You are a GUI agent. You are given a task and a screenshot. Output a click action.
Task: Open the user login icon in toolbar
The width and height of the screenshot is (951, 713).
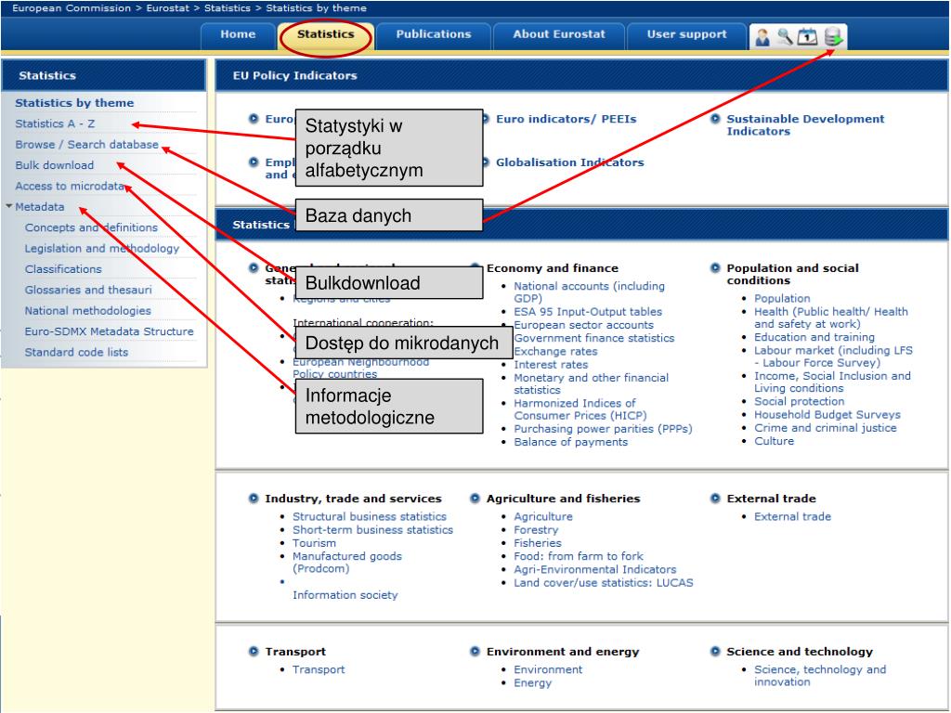pos(762,37)
